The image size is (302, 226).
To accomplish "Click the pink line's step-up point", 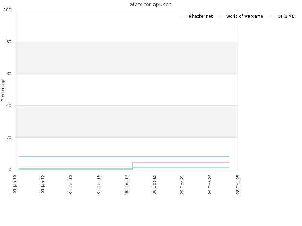I will [133, 163].
